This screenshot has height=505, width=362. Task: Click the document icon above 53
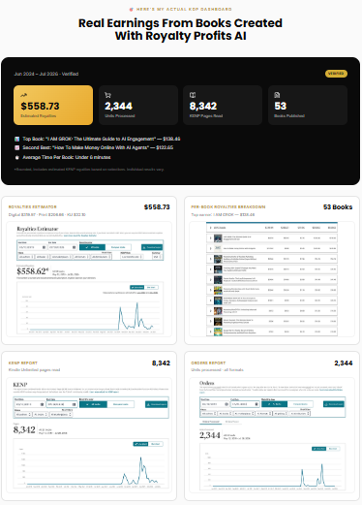click(277, 95)
